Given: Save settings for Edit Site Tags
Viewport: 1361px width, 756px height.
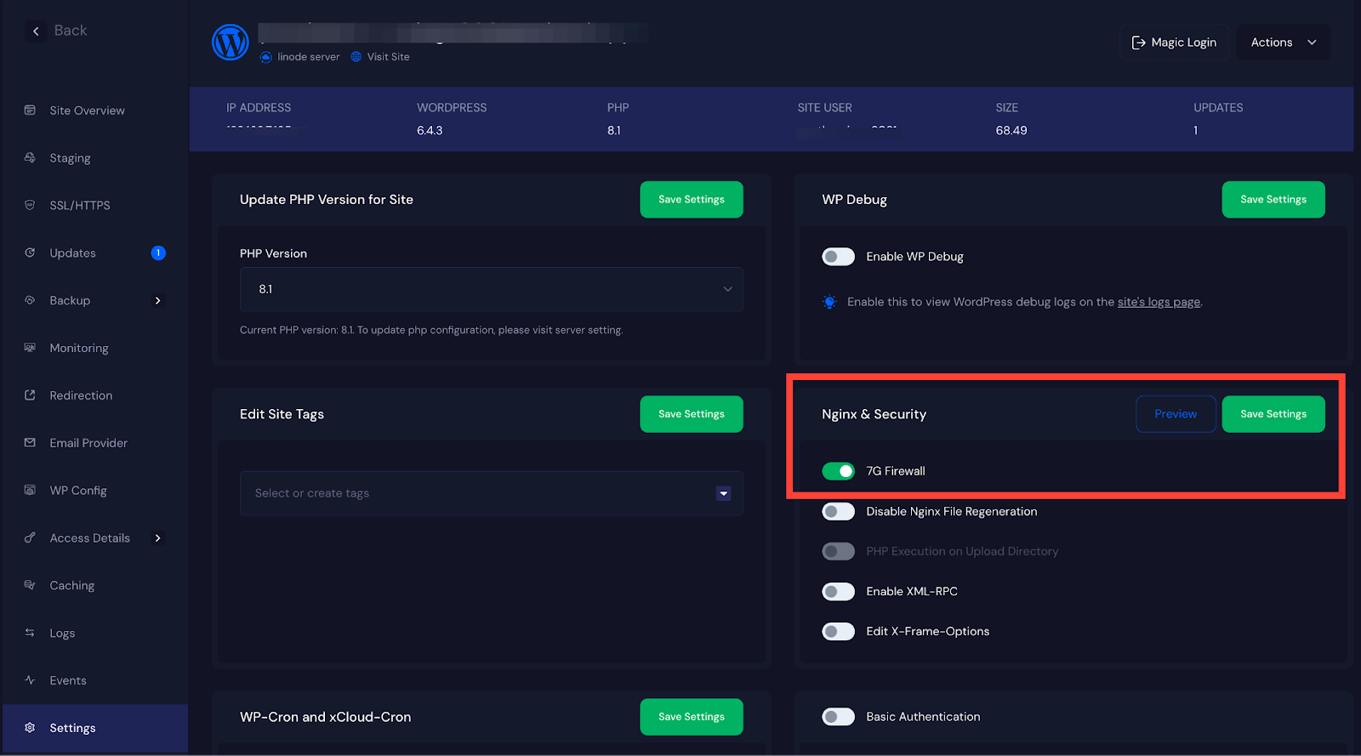Looking at the screenshot, I should [x=692, y=414].
